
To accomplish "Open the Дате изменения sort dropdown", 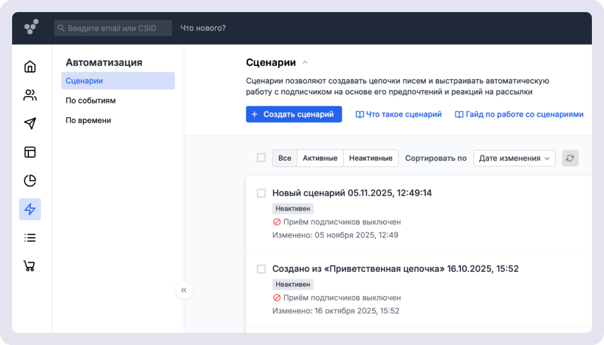I will tap(514, 158).
